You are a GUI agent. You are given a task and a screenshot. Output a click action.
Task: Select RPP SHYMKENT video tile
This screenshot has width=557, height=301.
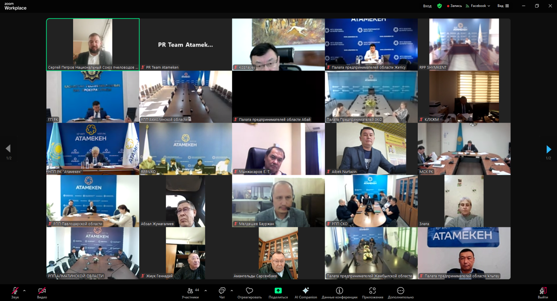(x=464, y=44)
